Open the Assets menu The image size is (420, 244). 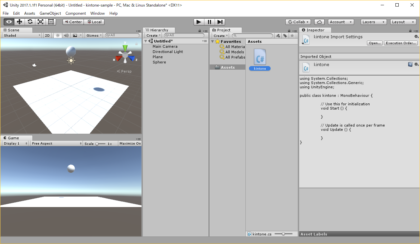(x=29, y=13)
